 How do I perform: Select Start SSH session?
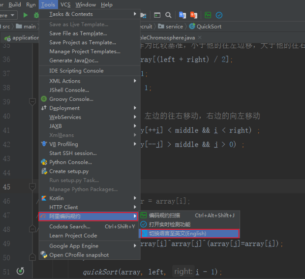[90, 153]
